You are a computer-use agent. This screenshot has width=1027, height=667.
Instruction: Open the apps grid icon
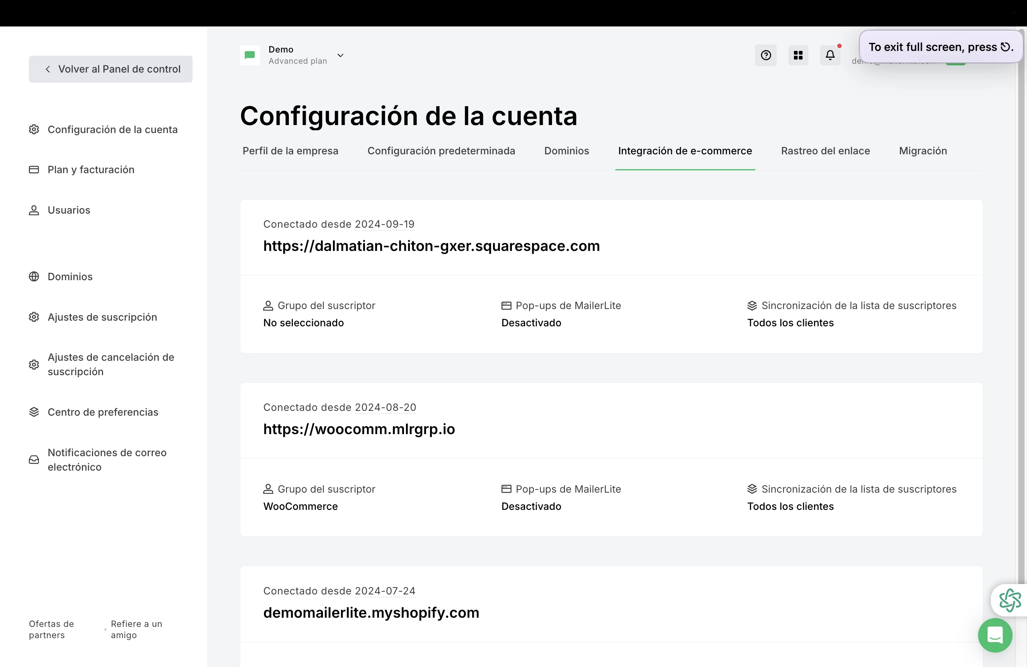(x=798, y=55)
